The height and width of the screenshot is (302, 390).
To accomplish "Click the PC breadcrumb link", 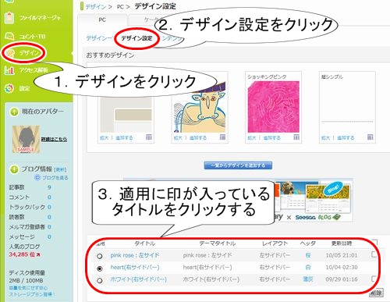I will point(120,6).
